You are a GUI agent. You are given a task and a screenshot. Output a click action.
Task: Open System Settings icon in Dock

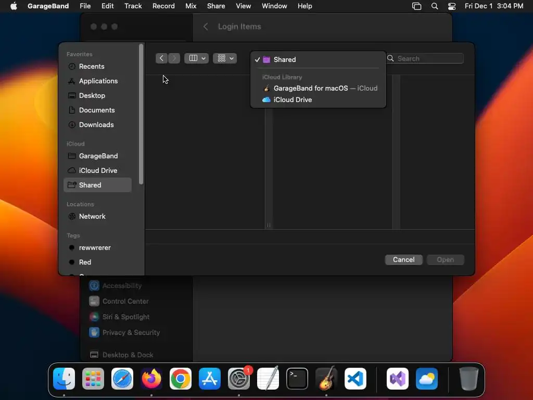tap(239, 379)
